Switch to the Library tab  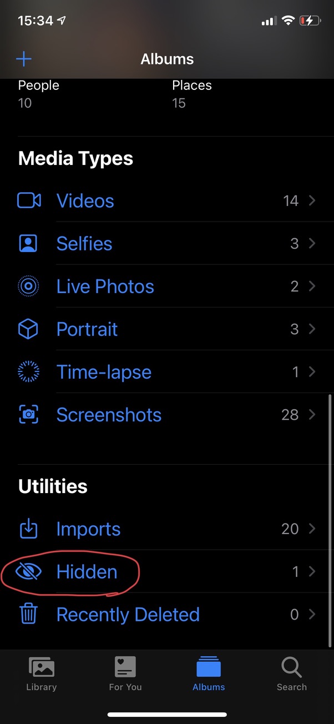[42, 673]
